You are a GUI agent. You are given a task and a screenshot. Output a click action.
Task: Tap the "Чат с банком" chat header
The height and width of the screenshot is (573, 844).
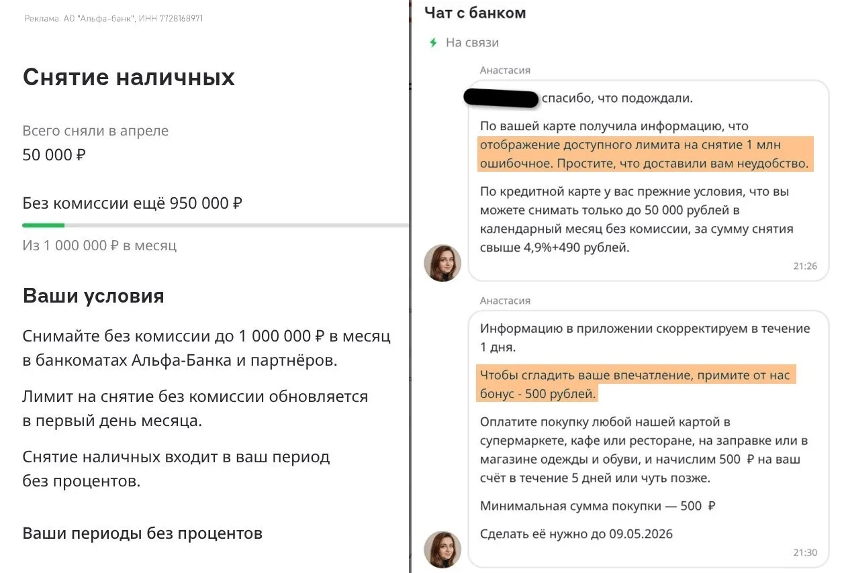[475, 13]
